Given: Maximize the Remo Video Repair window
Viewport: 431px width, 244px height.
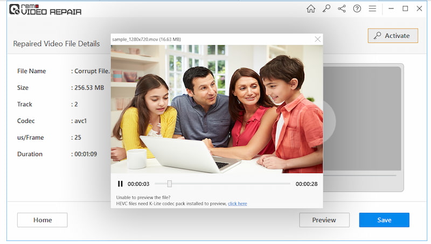Looking at the screenshot, I should click(x=405, y=9).
